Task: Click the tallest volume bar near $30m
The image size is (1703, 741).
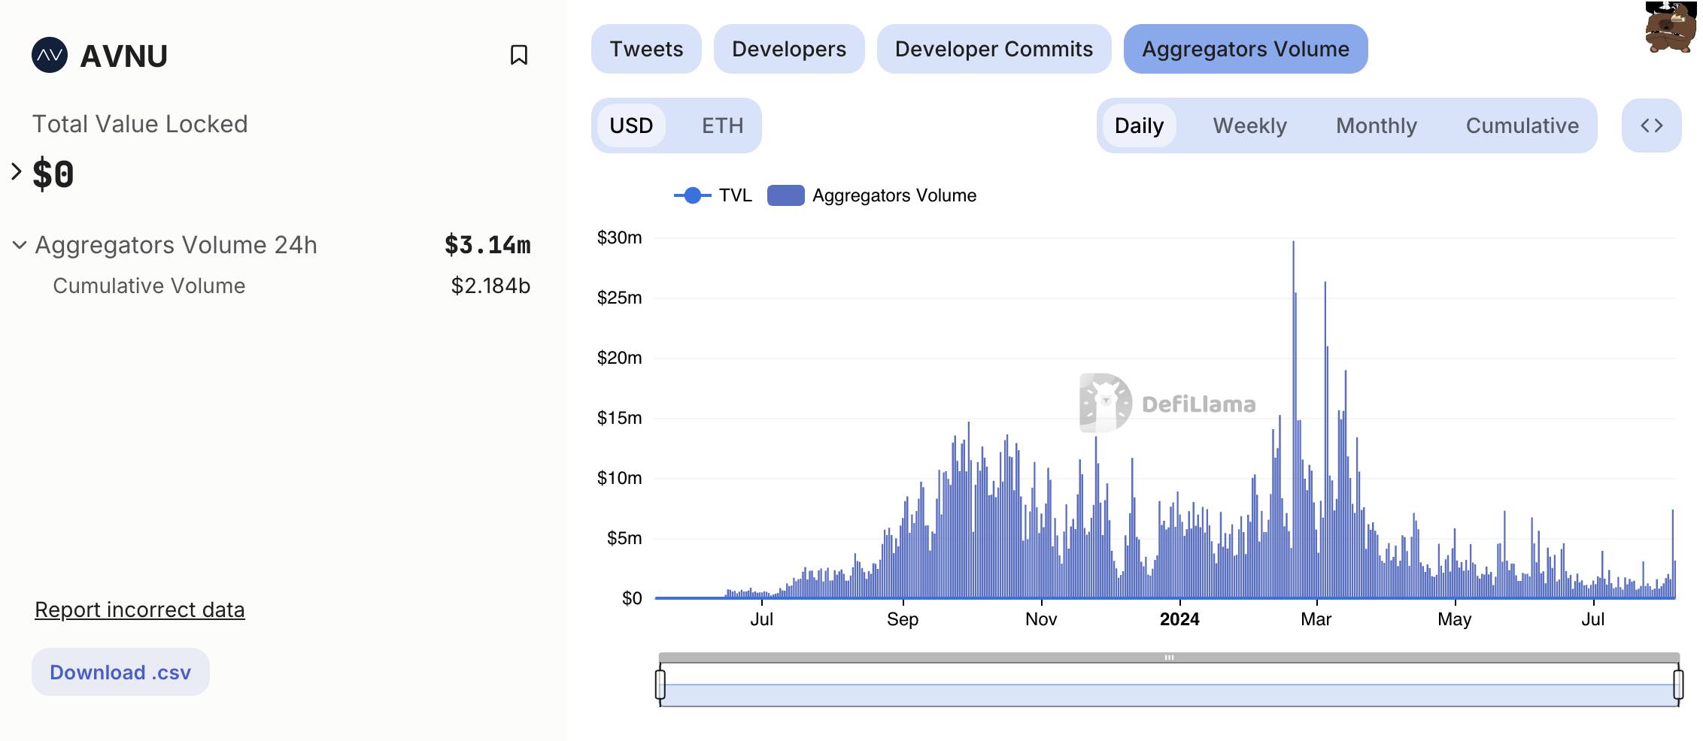Action: [1293, 419]
